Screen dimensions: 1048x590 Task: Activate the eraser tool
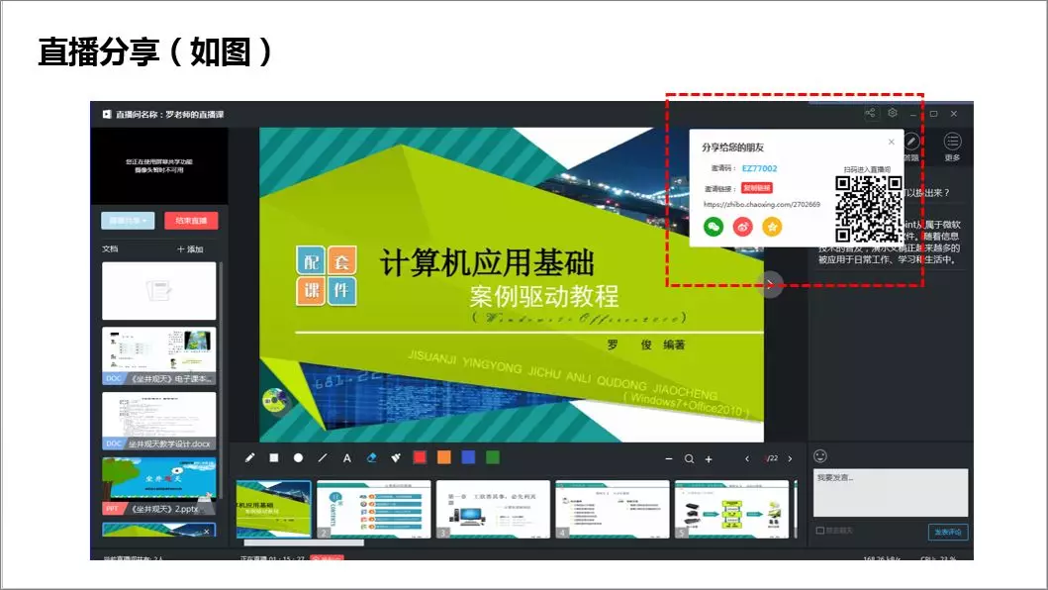pyautogui.click(x=372, y=457)
